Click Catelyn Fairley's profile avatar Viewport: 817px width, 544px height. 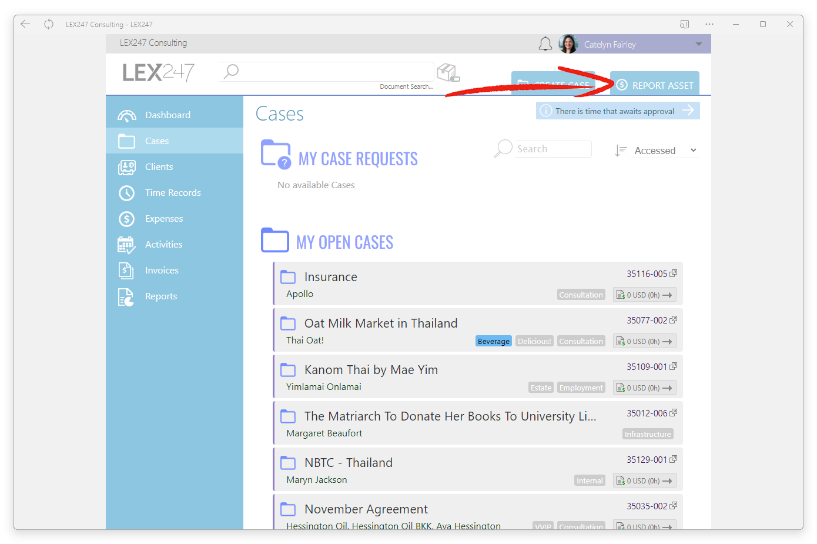pyautogui.click(x=568, y=44)
